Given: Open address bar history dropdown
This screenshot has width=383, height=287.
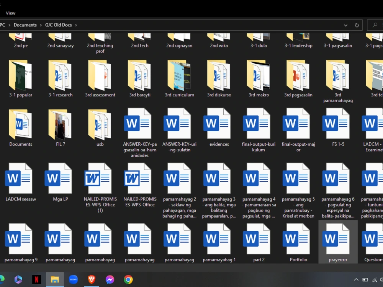Looking at the screenshot, I should 345,25.
